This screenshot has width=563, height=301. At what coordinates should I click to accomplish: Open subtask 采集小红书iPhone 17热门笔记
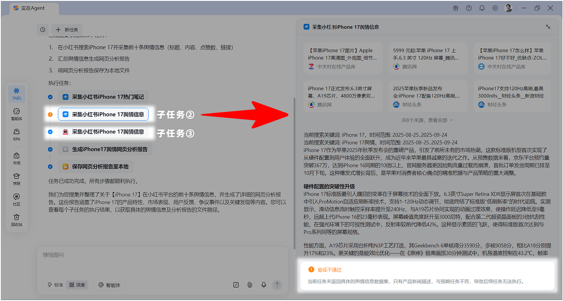pyautogui.click(x=103, y=97)
